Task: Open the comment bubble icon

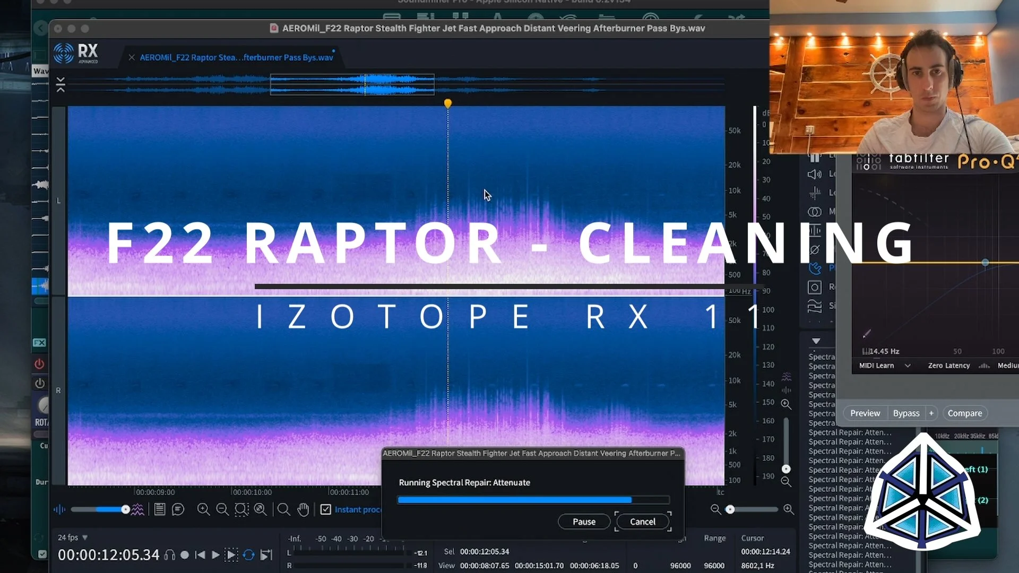Action: pyautogui.click(x=178, y=510)
